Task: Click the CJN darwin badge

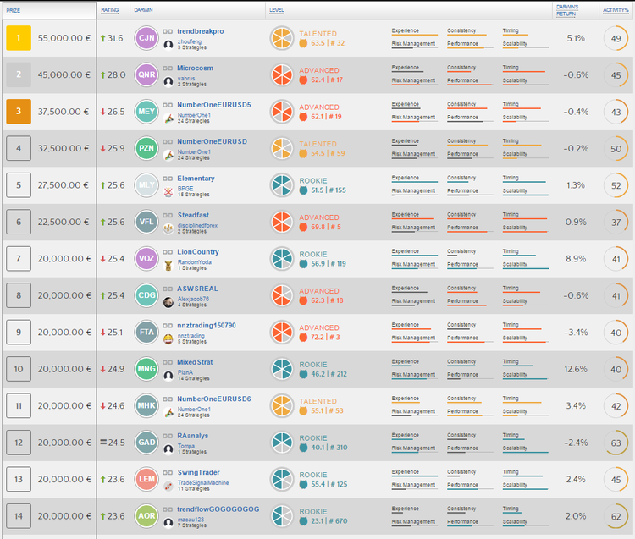Action: point(146,38)
